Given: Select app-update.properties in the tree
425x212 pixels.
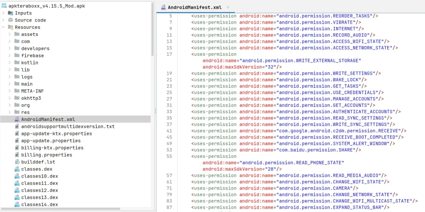Looking at the screenshot, I should point(51,141).
